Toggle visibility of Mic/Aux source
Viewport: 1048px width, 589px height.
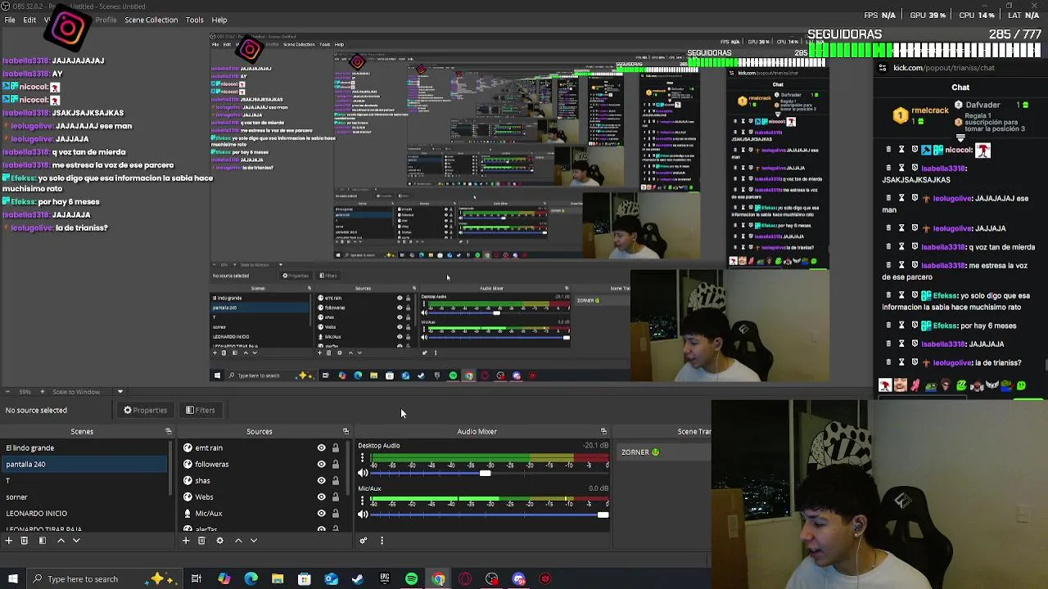pos(321,513)
